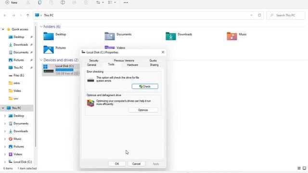This screenshot has height=173, width=308.
Task: Click the navigation pane scrollbar
Action: point(36,86)
